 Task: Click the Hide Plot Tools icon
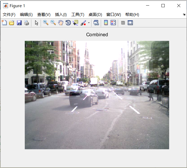click(123, 23)
